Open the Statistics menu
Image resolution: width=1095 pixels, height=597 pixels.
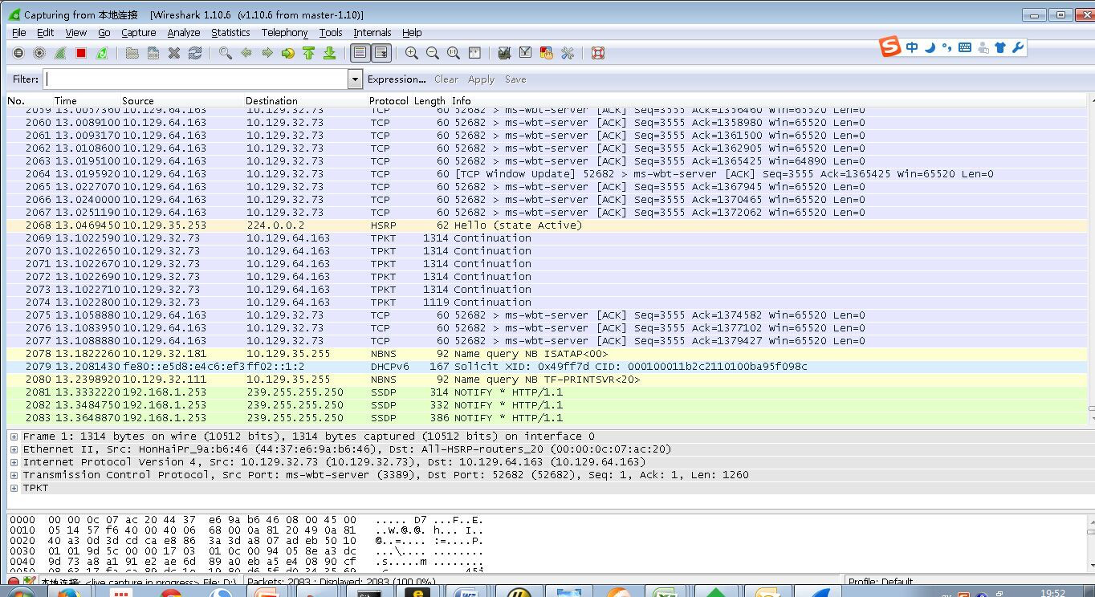tap(230, 33)
